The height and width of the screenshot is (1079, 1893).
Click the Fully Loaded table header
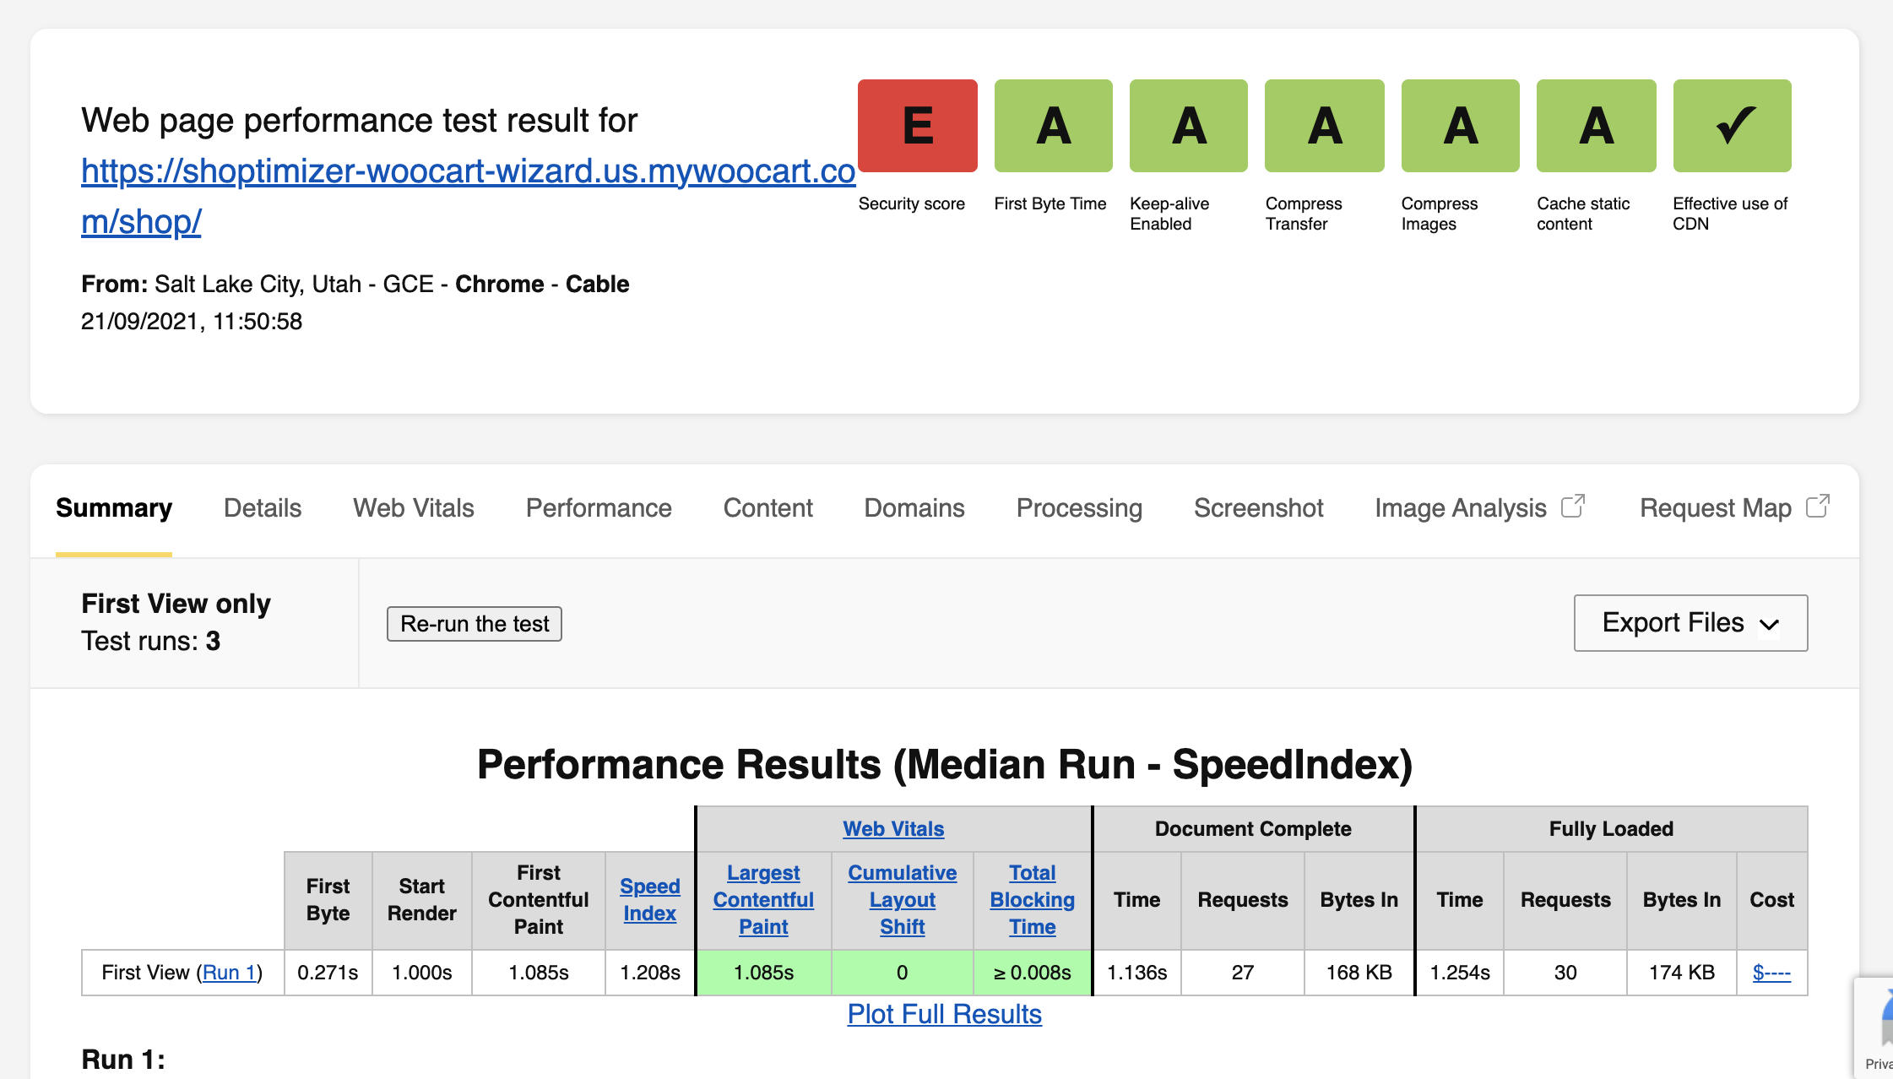coord(1611,829)
